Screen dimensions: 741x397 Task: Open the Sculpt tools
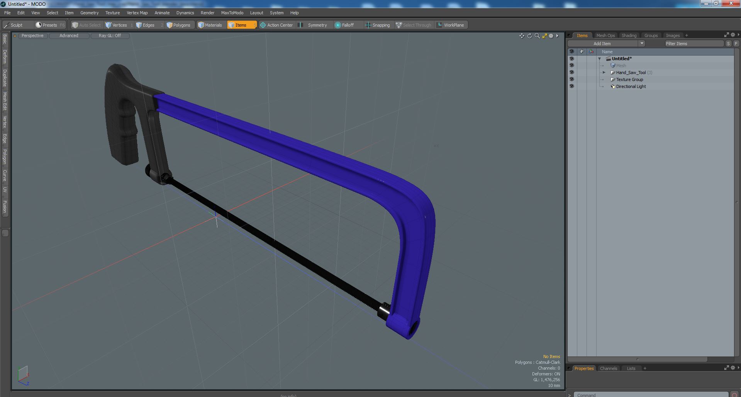[17, 25]
